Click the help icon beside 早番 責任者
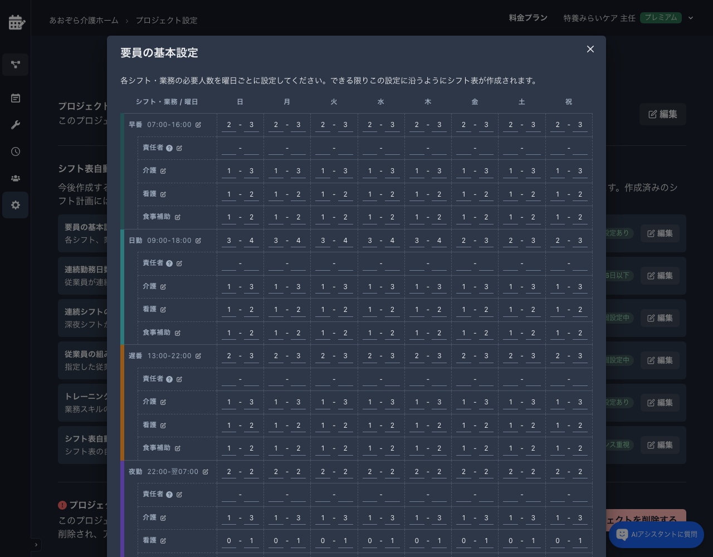The image size is (713, 557). pos(169,148)
